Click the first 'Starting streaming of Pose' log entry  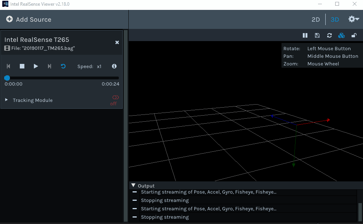point(209,192)
